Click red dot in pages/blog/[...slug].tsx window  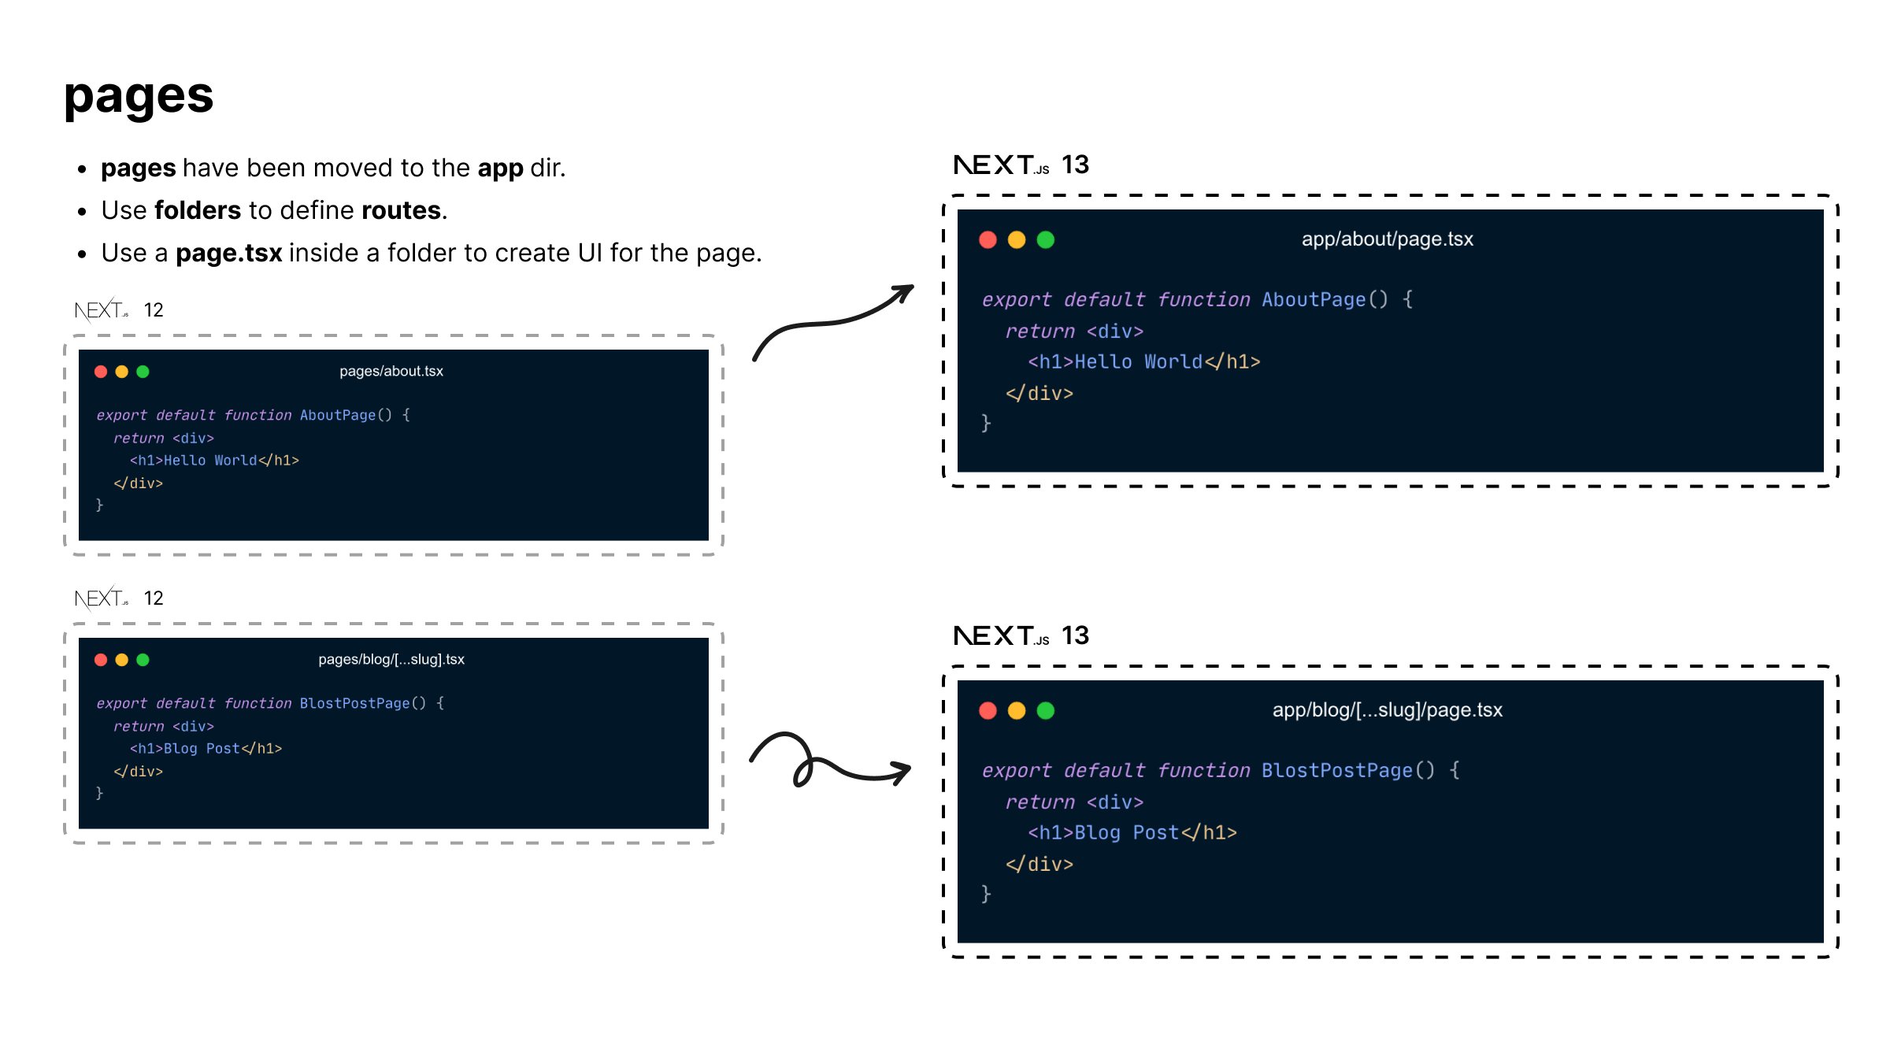[101, 660]
